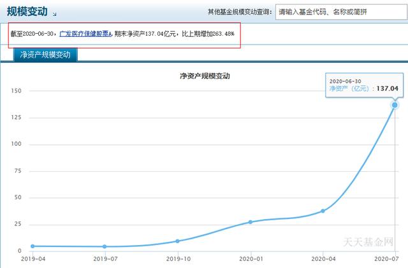
Task: Click the chart data point above 2020-01
Action: [x=251, y=222]
